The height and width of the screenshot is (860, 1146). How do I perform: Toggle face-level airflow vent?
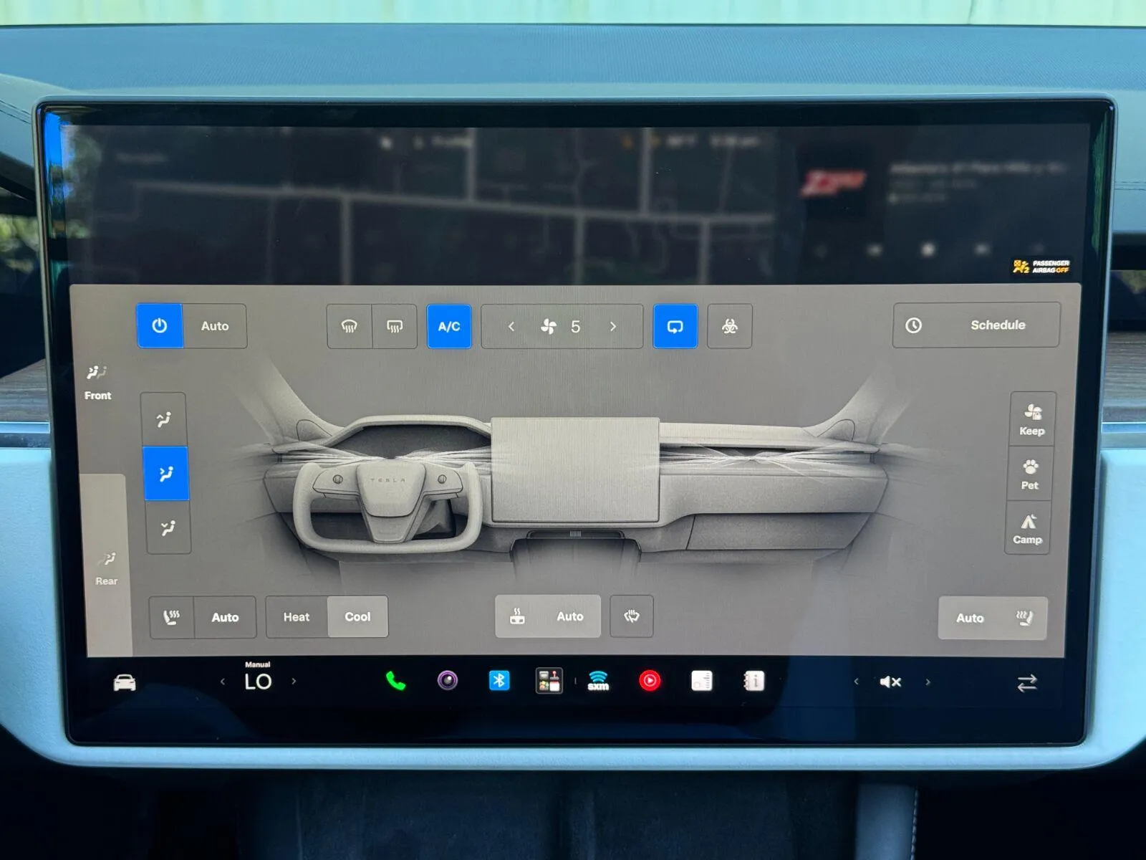[166, 473]
